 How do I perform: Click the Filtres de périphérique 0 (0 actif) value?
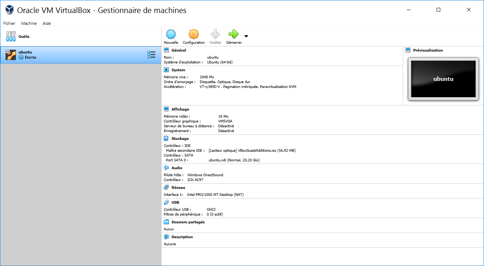(x=215, y=214)
